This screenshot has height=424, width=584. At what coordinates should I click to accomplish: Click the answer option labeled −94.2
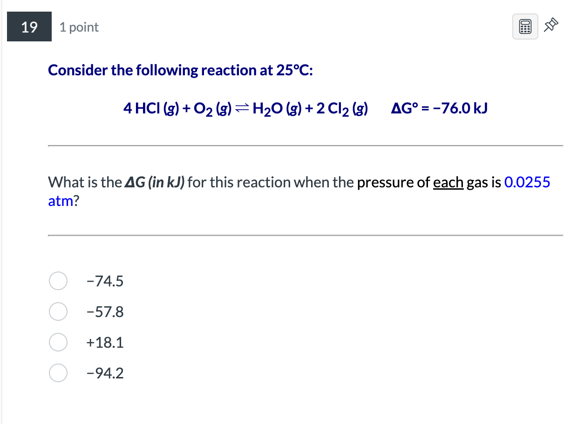point(105,373)
